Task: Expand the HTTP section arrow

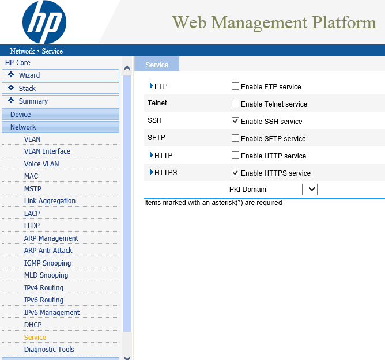Action: click(152, 156)
